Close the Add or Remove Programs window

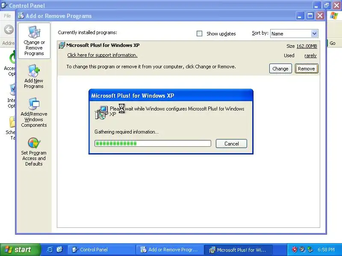pyautogui.click(x=320, y=16)
